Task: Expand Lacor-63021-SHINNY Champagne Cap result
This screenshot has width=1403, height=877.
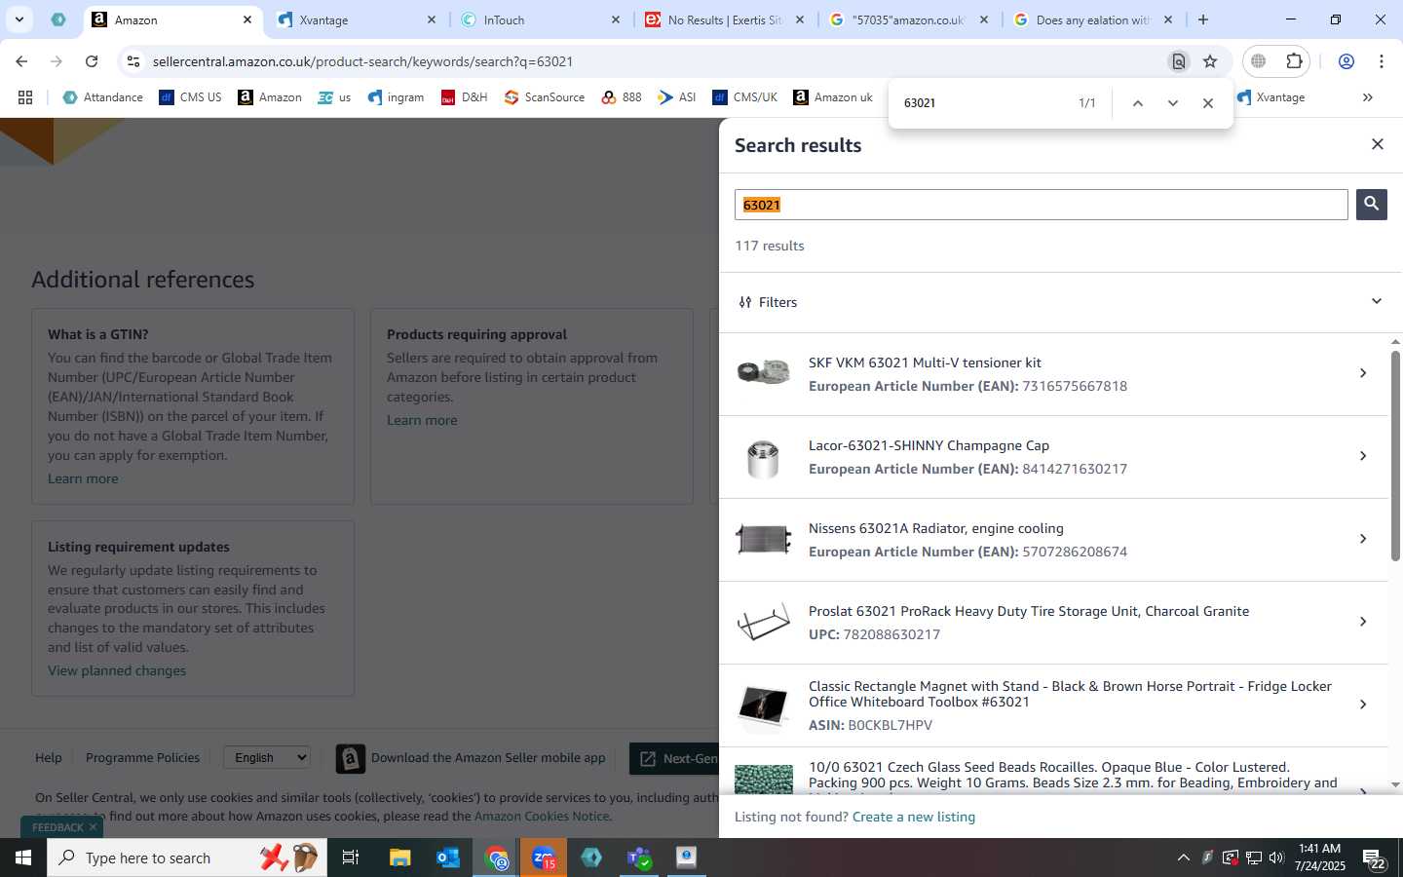Action: pos(1363,456)
